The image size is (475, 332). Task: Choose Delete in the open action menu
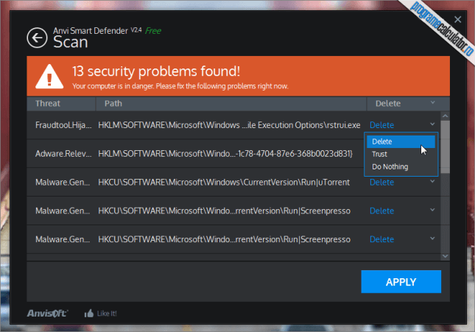pos(401,141)
